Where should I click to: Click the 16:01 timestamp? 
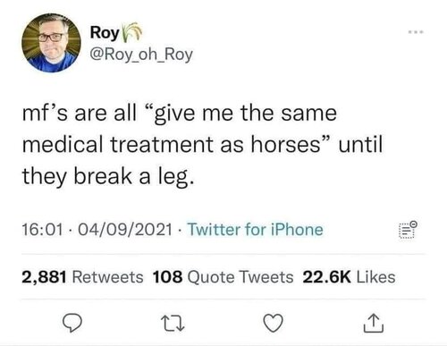coord(43,230)
